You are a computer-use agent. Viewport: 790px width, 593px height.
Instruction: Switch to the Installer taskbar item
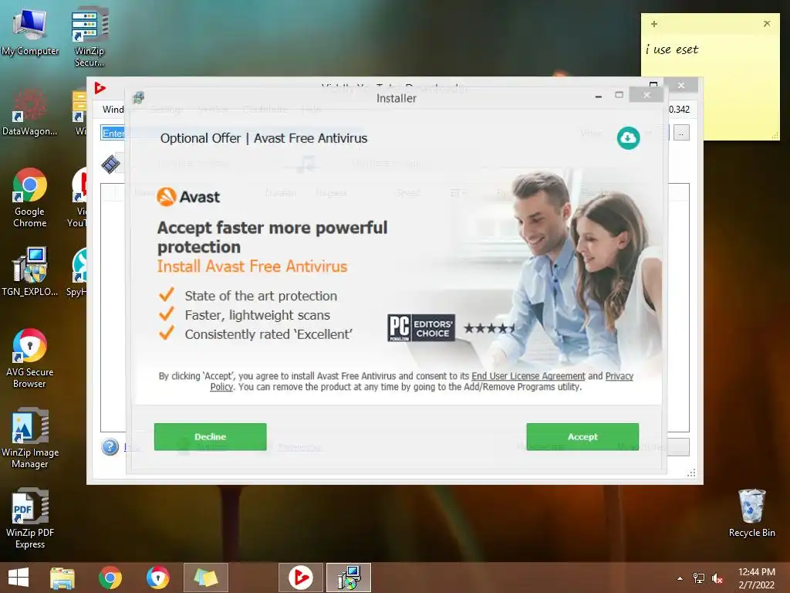tap(349, 578)
